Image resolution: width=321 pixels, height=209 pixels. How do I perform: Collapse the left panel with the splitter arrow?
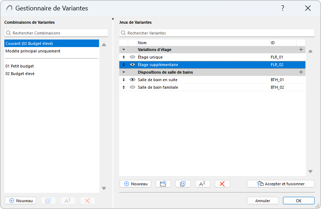click(113, 19)
